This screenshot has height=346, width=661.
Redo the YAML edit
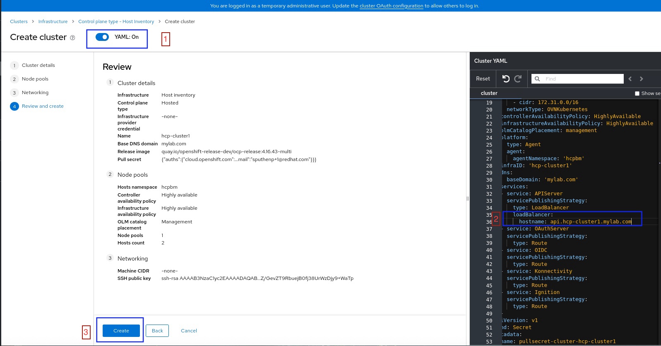click(518, 78)
